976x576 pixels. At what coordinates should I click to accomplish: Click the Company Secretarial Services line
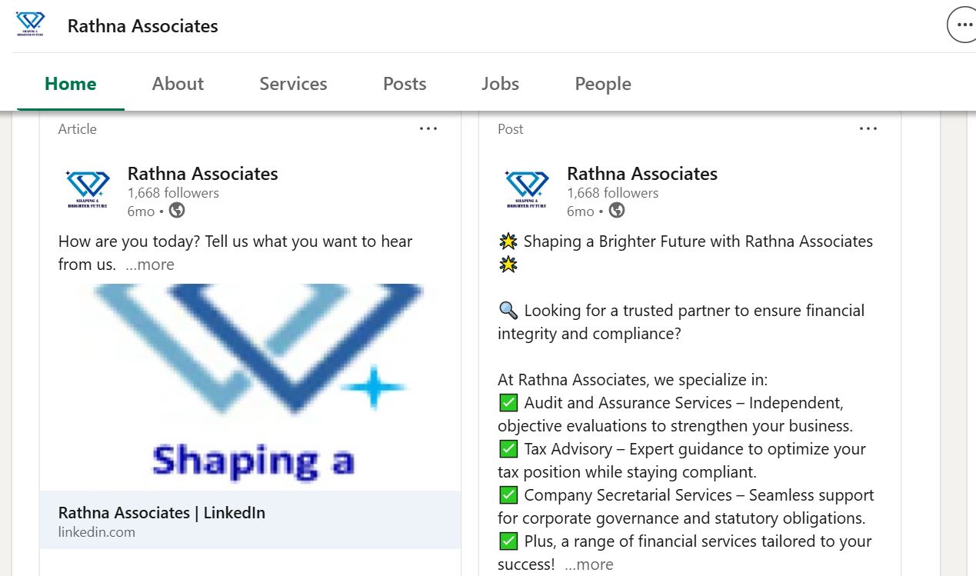(686, 507)
